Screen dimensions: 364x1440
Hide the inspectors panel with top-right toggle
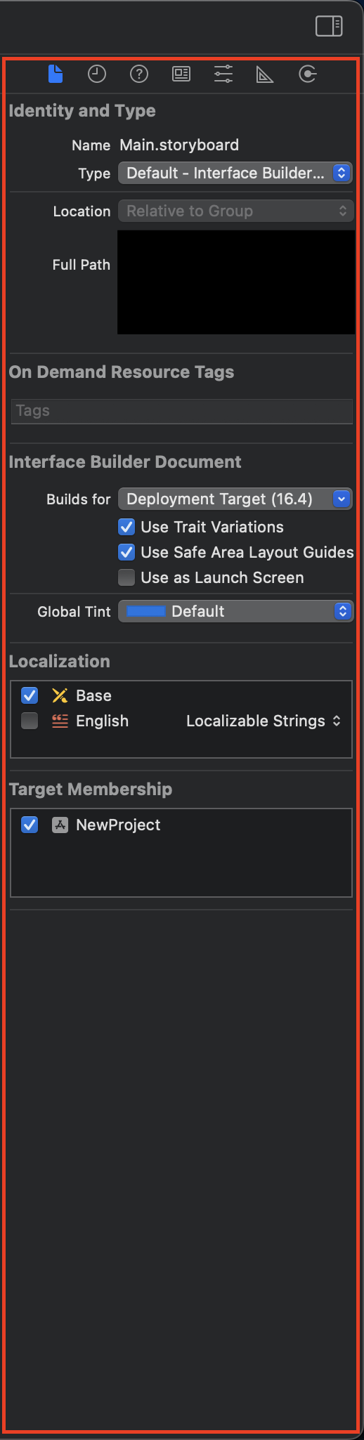pos(329,27)
